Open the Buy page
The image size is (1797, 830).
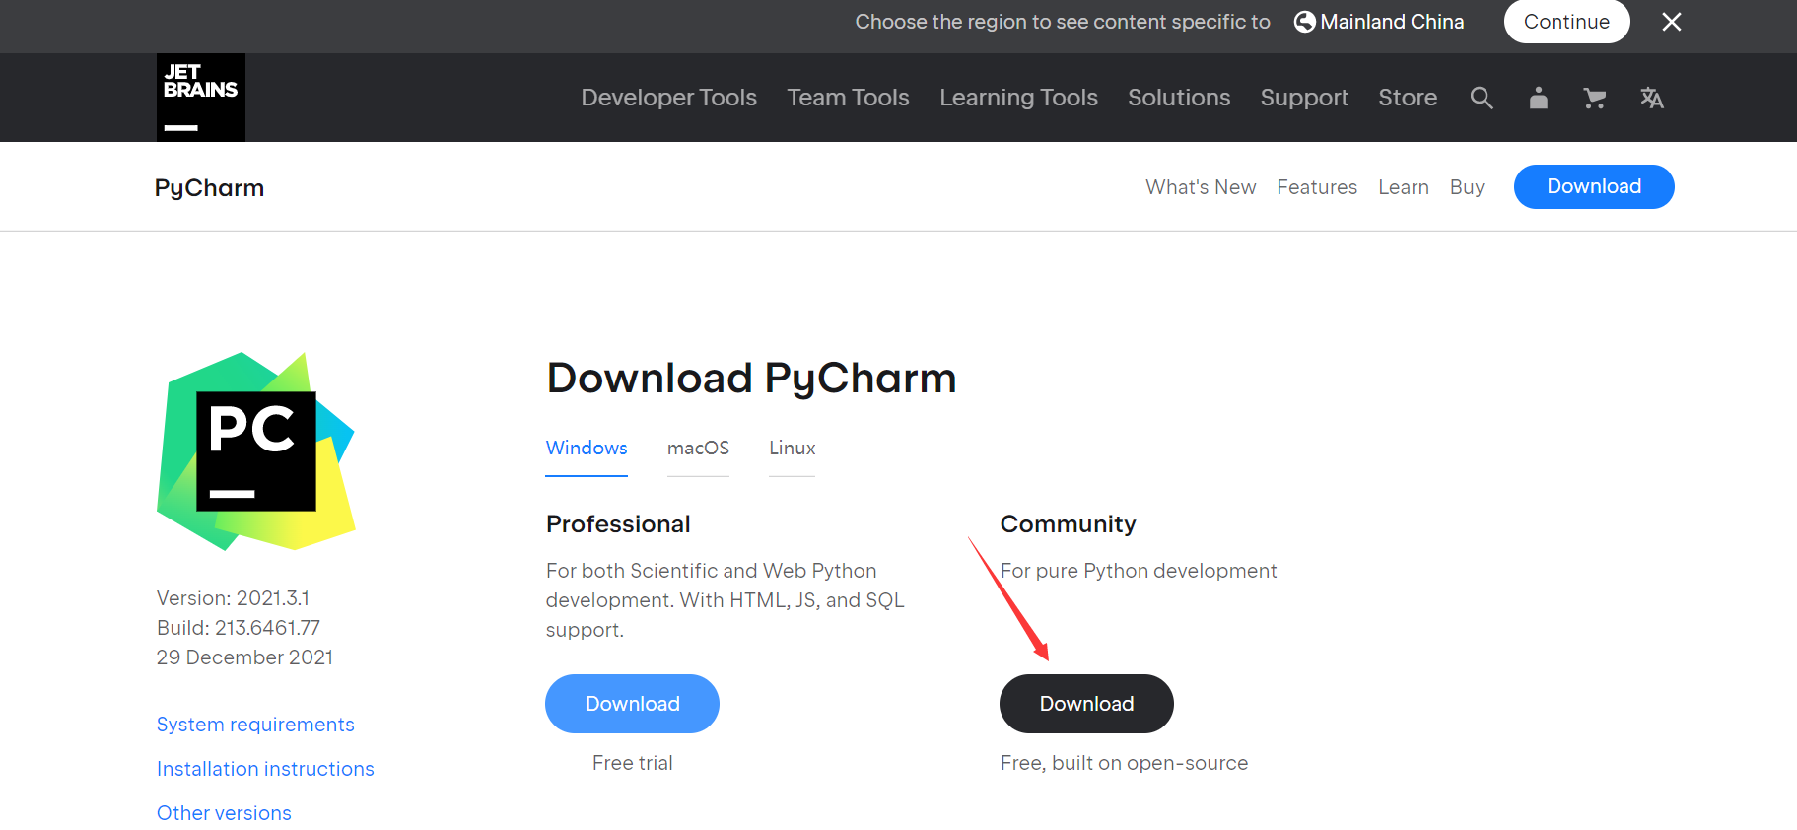[x=1467, y=187]
